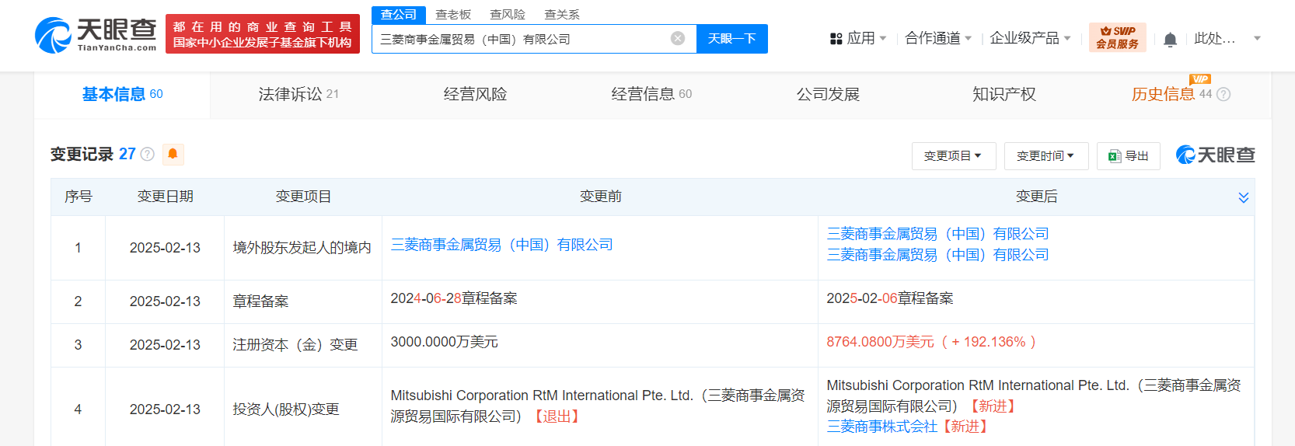Open second company link in row 1 变更后
Viewport: 1295px width, 446px height.
pos(937,255)
